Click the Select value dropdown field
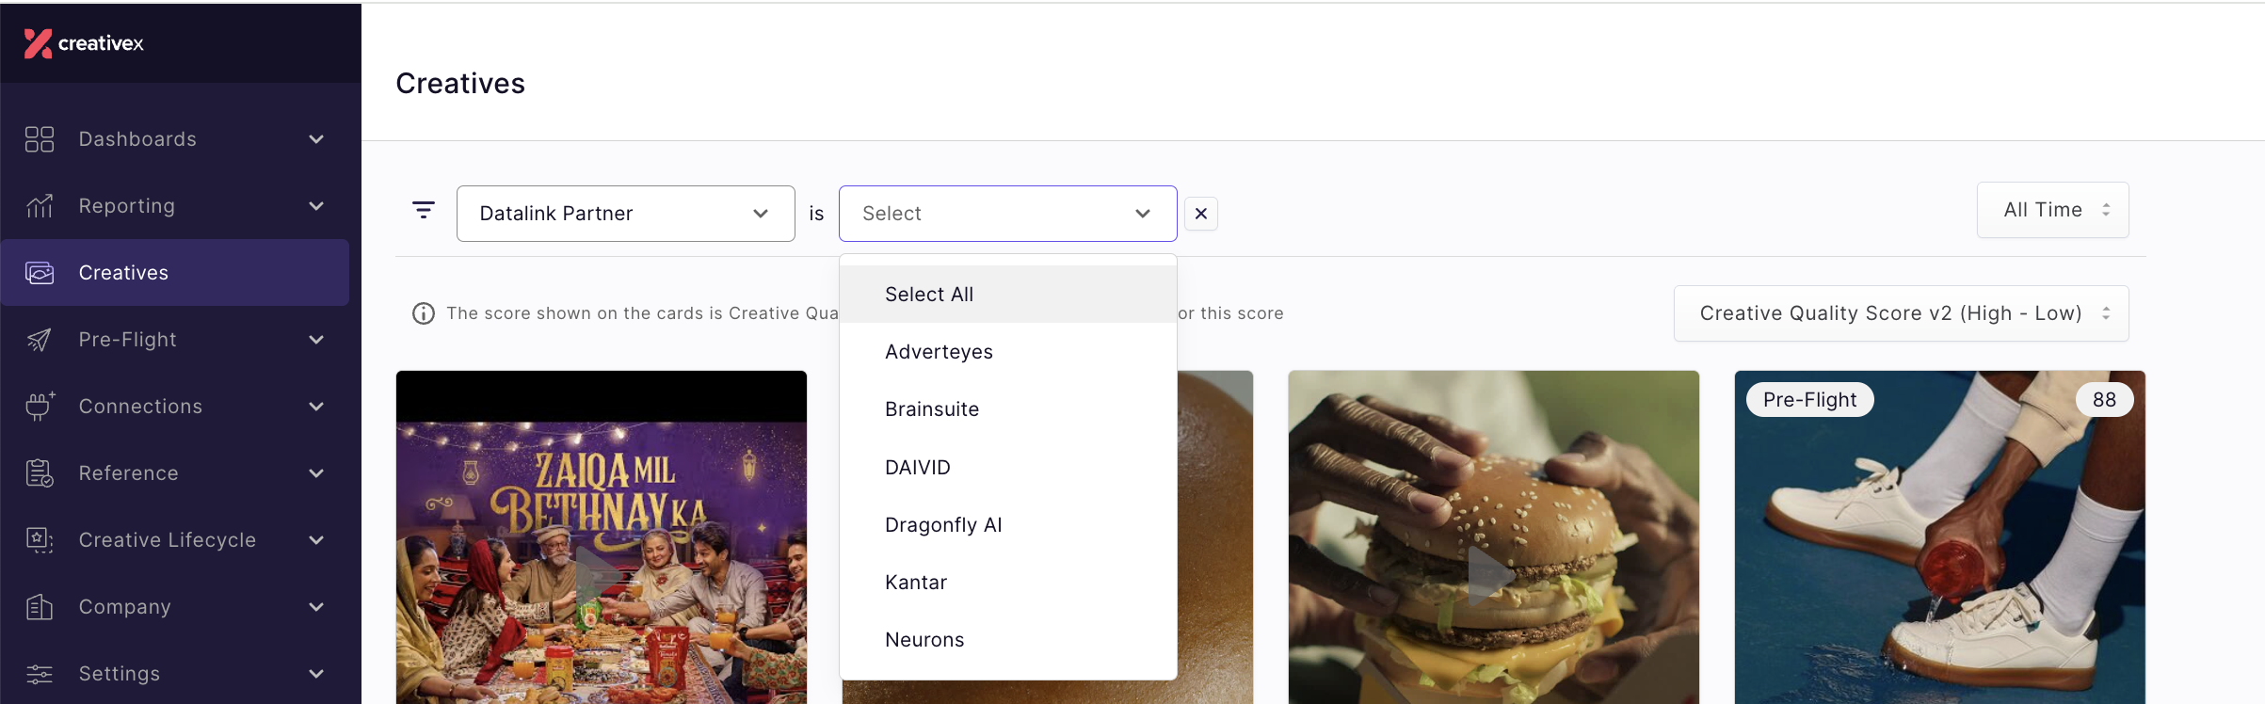 (1008, 214)
